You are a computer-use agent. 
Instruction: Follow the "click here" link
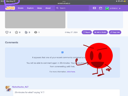[71, 72]
